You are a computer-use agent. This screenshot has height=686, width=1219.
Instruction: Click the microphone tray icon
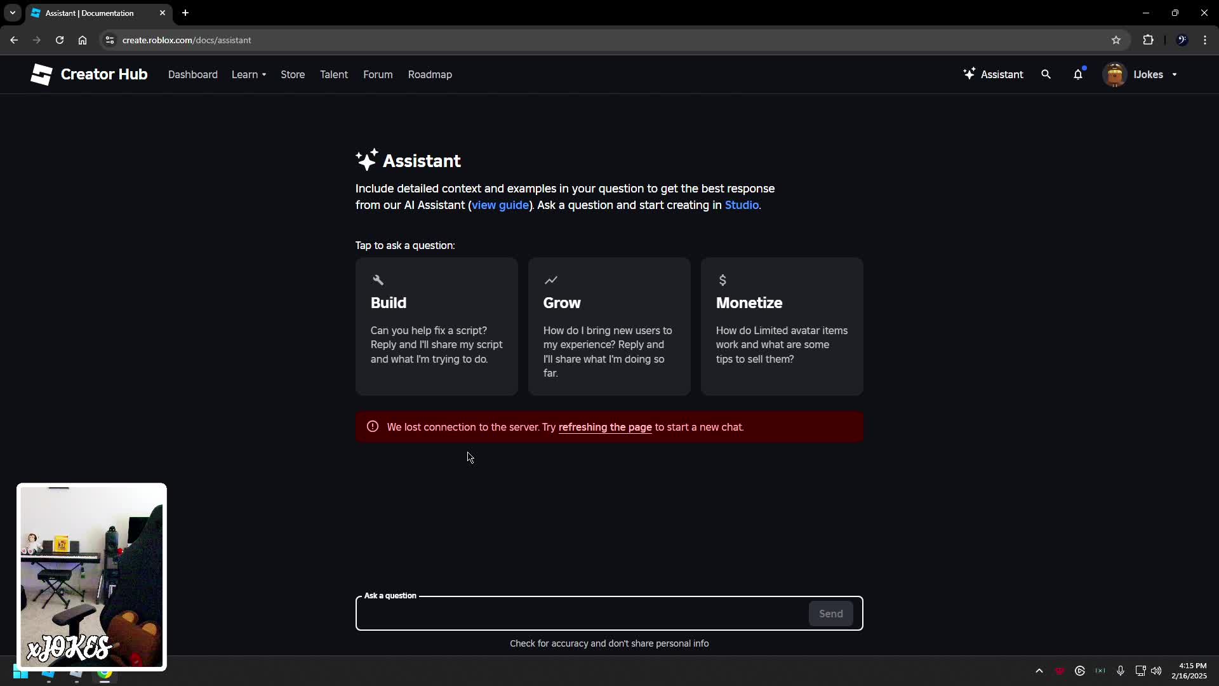click(1121, 671)
